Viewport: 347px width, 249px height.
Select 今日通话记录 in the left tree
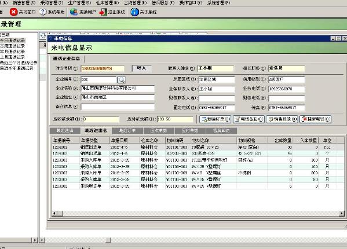pos(13,41)
